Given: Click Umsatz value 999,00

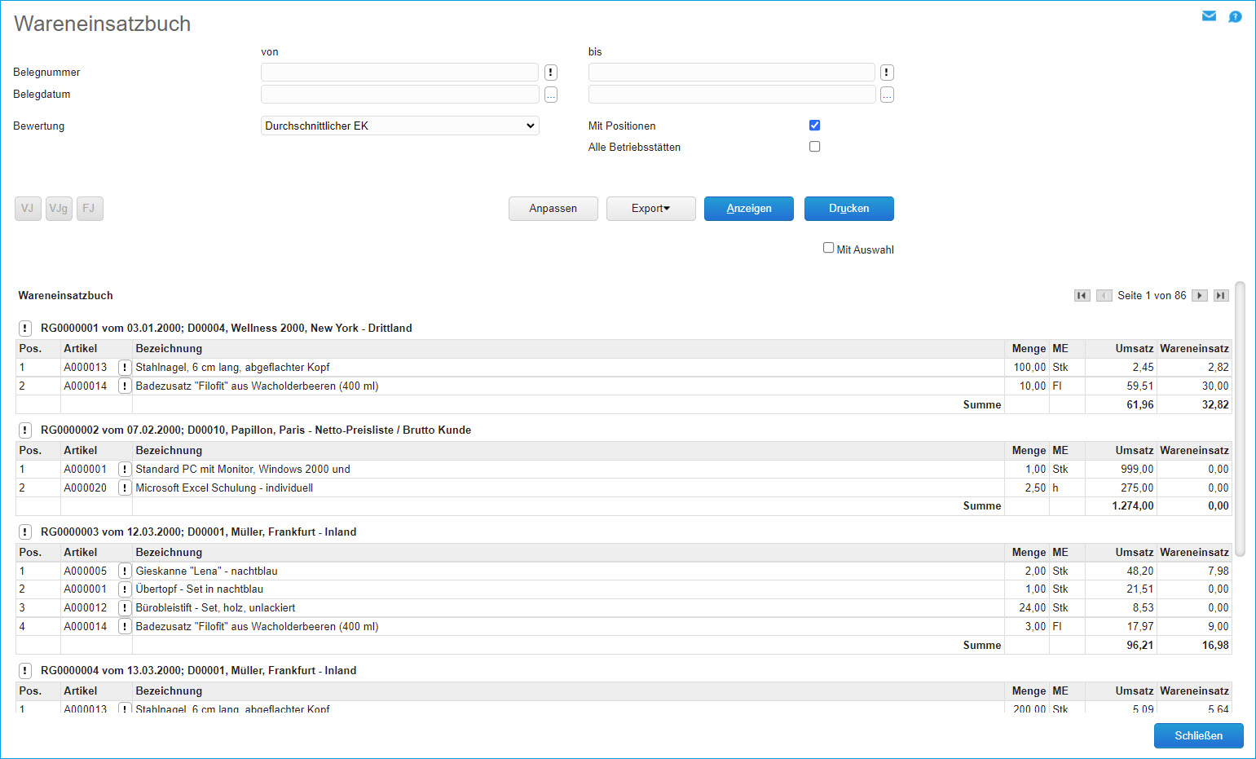Looking at the screenshot, I should pyautogui.click(x=1137, y=469).
